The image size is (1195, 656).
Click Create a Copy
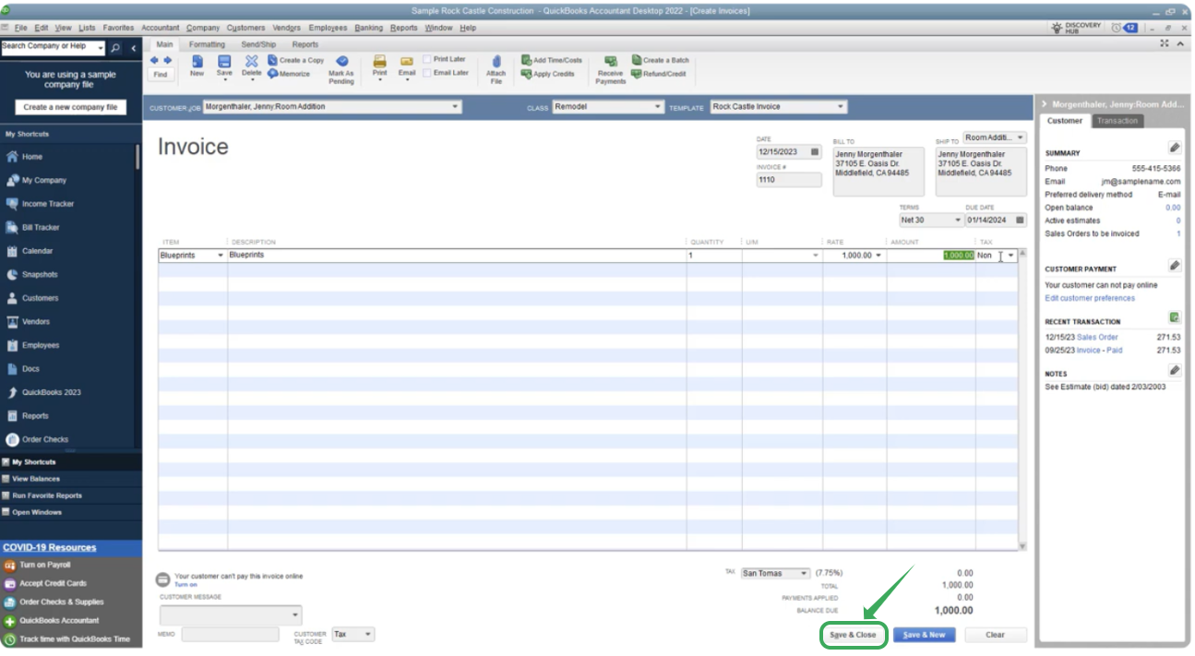pos(296,60)
